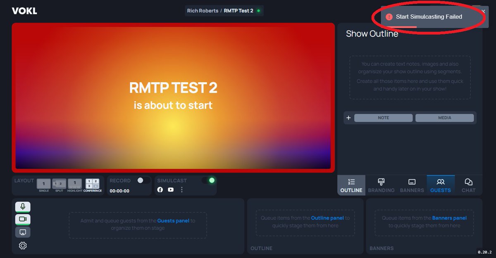Switch to the Banners tab
The height and width of the screenshot is (258, 496).
[x=412, y=185]
